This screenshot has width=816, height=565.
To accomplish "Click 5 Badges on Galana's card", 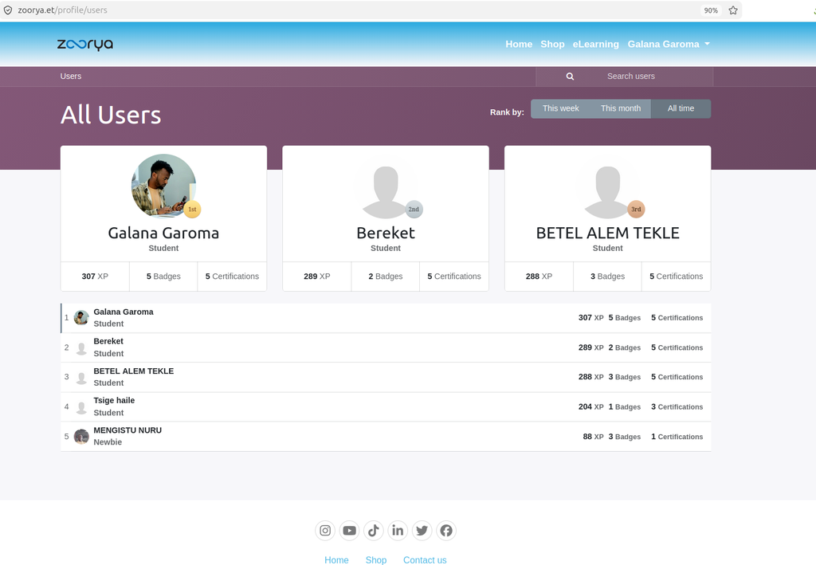I will point(163,277).
